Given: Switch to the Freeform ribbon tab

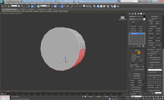Looking at the screenshot, I should tap(23, 9).
